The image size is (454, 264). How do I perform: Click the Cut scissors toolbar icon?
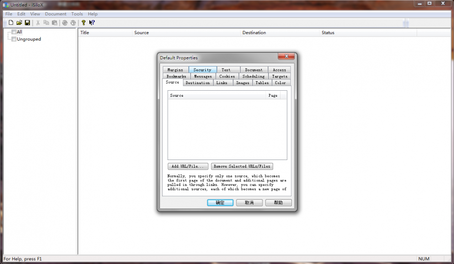point(38,23)
